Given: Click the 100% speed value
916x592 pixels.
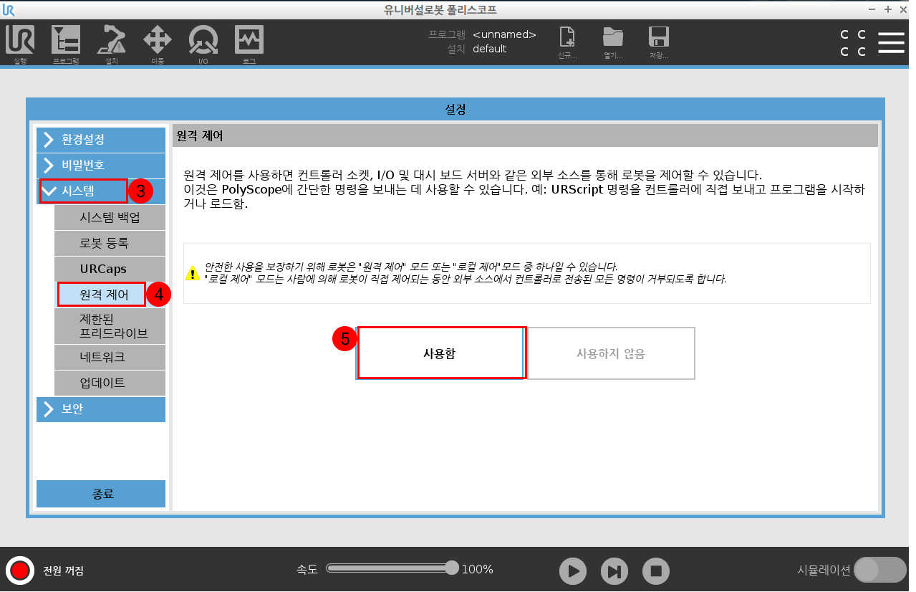Looking at the screenshot, I should pyautogui.click(x=477, y=570).
